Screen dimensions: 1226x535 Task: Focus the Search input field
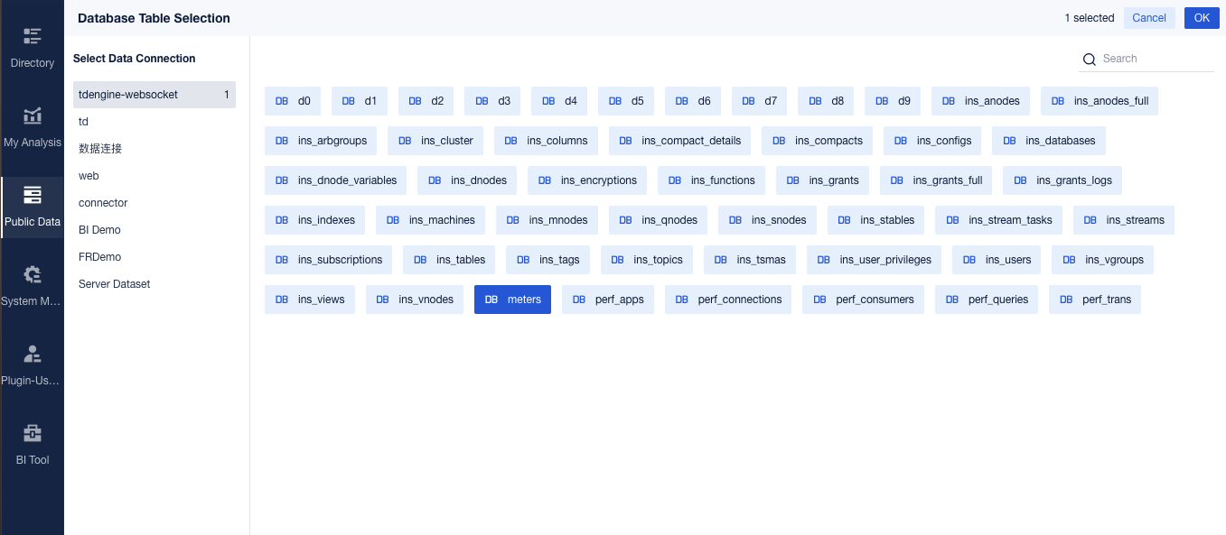point(1156,59)
